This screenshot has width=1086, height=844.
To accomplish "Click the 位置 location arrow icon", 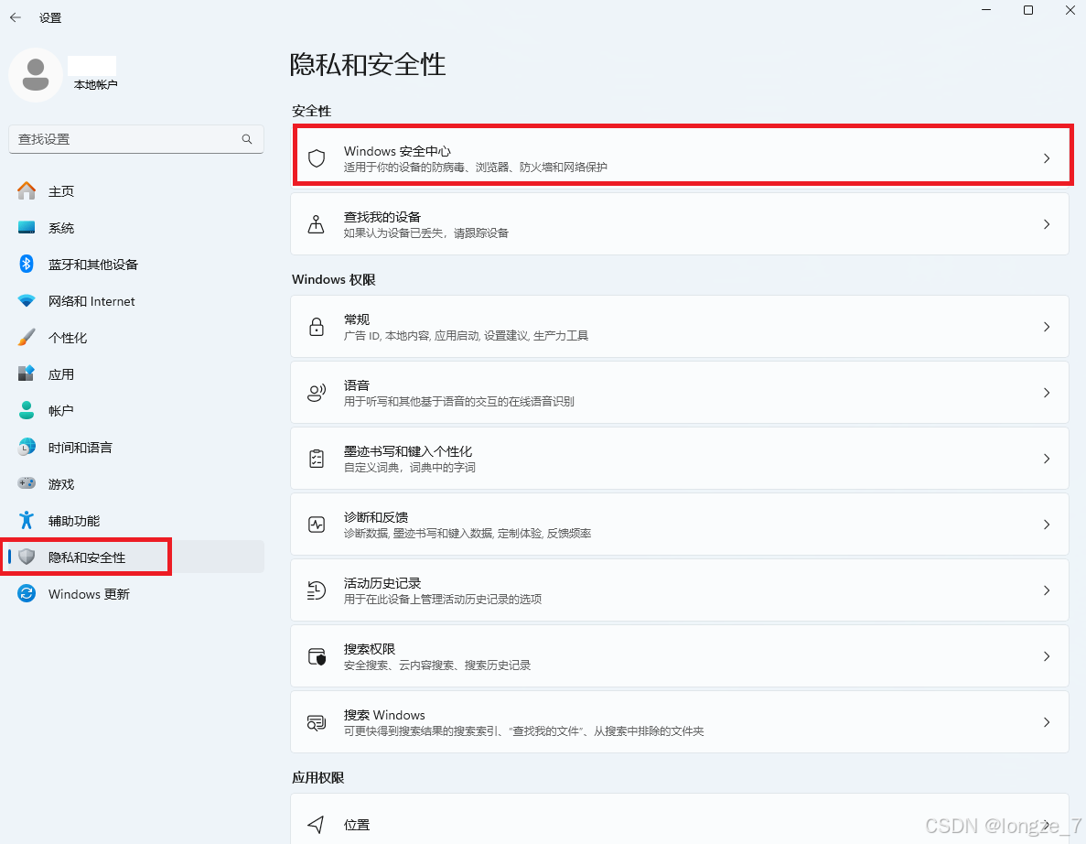I will click(x=317, y=824).
